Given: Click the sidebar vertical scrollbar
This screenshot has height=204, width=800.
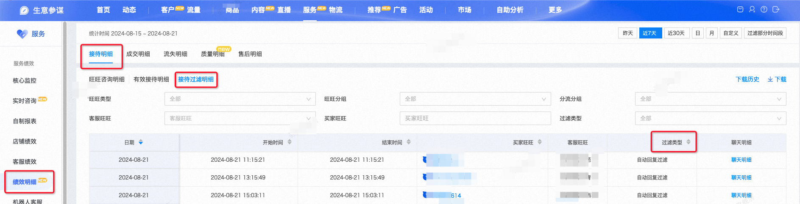Looking at the screenshot, I should click(x=65, y=112).
